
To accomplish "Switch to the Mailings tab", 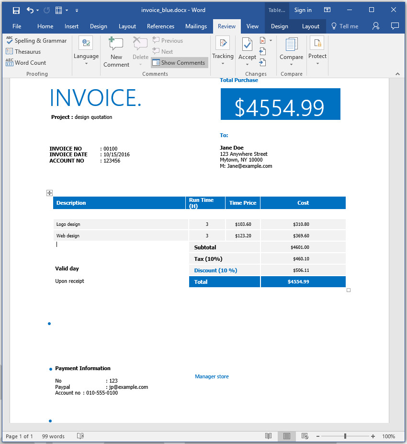I will click(x=196, y=26).
